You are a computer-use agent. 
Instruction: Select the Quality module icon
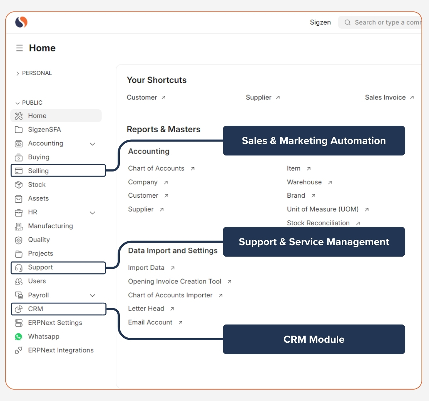pyautogui.click(x=19, y=240)
